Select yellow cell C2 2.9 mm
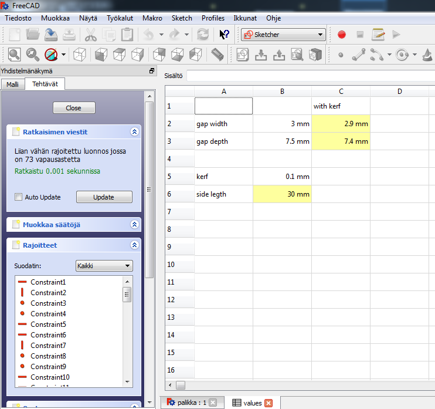Screen dimensions: 435x409 (x=341, y=124)
